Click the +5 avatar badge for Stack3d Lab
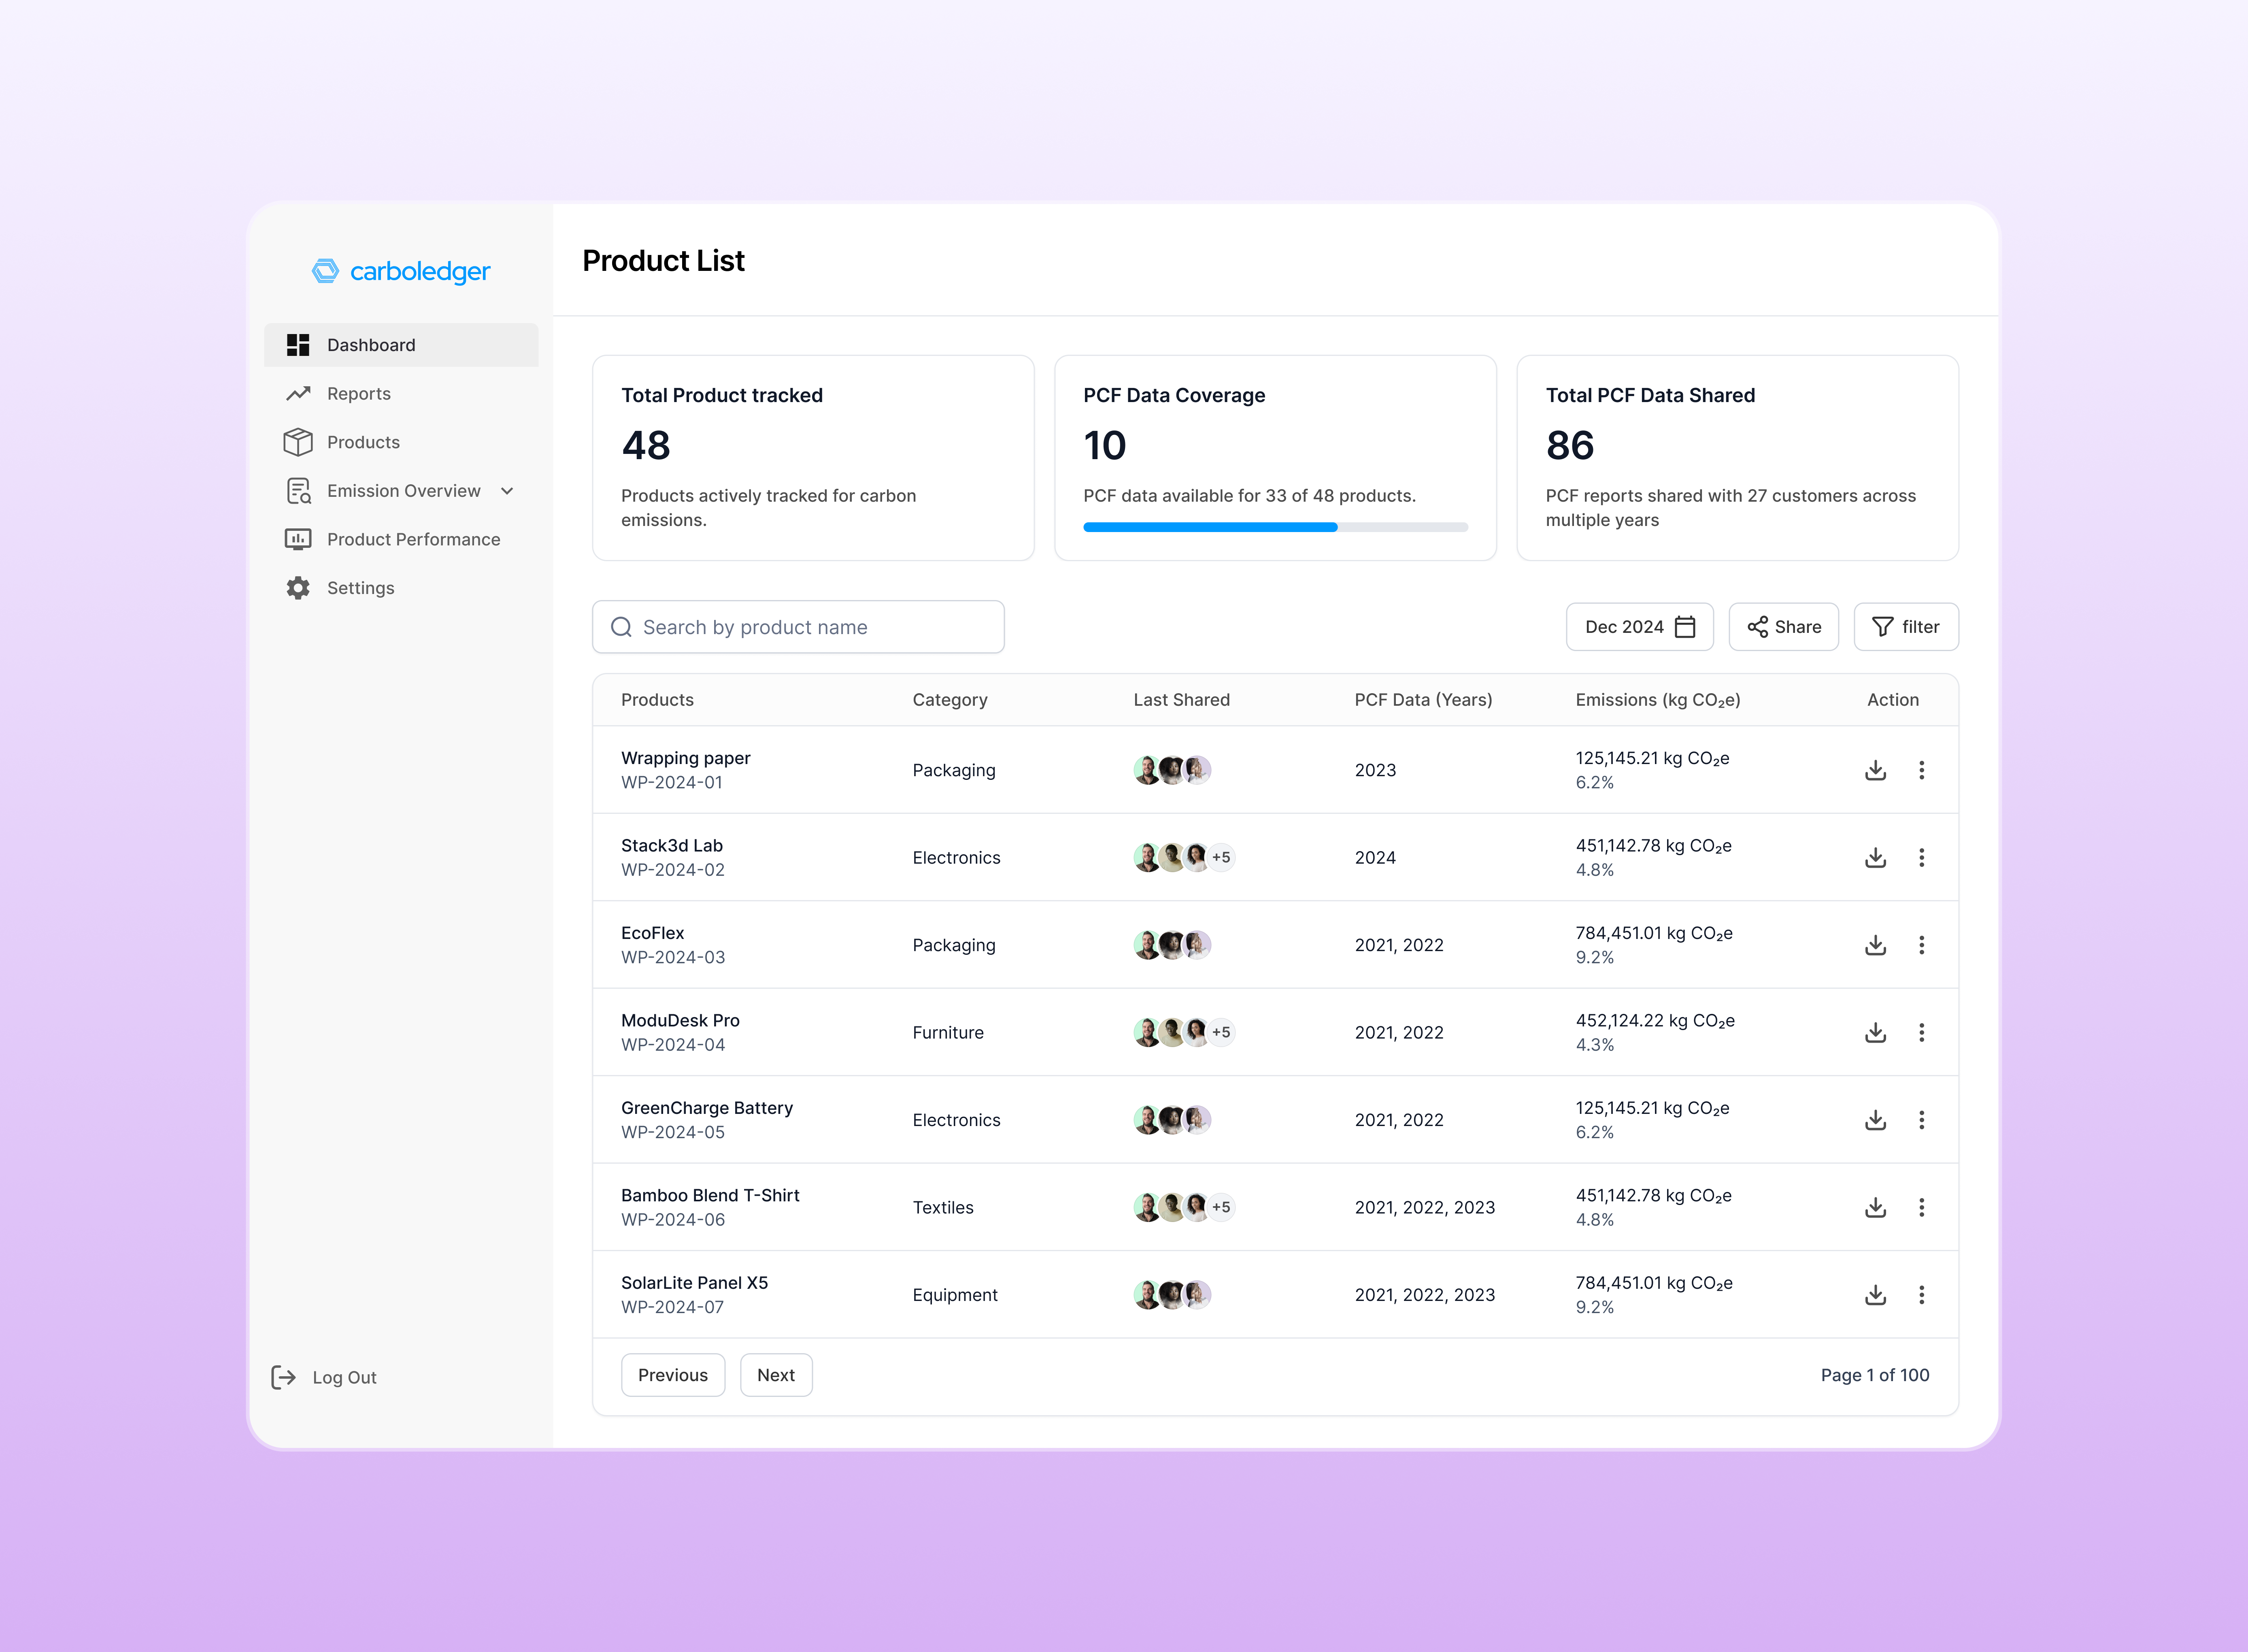Image resolution: width=2248 pixels, height=1652 pixels. click(x=1221, y=857)
